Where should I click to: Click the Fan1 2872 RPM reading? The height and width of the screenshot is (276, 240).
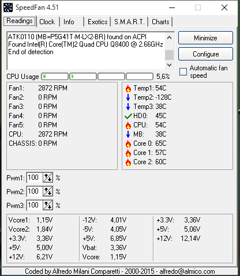coord(38,88)
